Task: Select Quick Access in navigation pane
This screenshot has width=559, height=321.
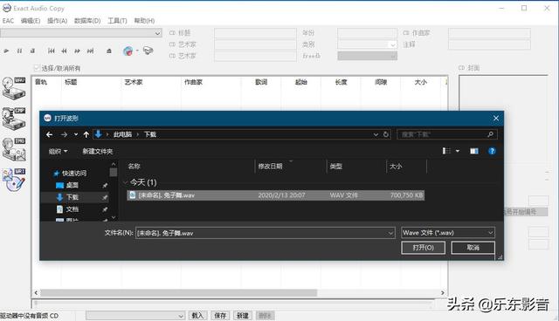Action: [x=74, y=173]
